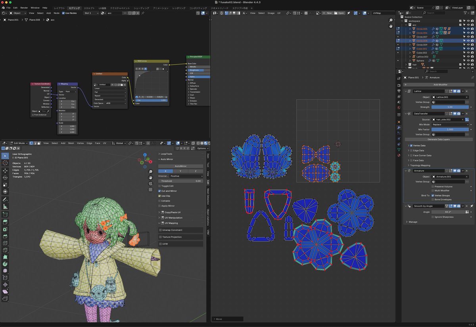Click the New image button in UV editor

327,13
